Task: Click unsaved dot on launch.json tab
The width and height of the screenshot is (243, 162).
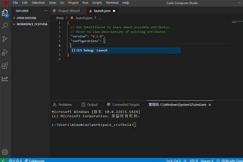Action: pyautogui.click(x=114, y=11)
